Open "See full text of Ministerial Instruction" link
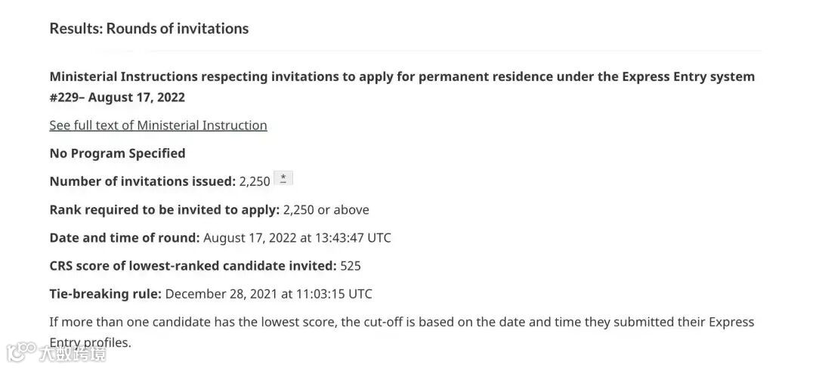This screenshot has width=816, height=368. (x=158, y=125)
